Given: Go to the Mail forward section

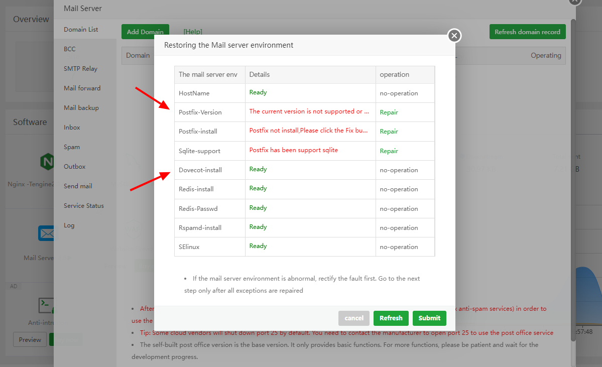Looking at the screenshot, I should click(x=82, y=88).
